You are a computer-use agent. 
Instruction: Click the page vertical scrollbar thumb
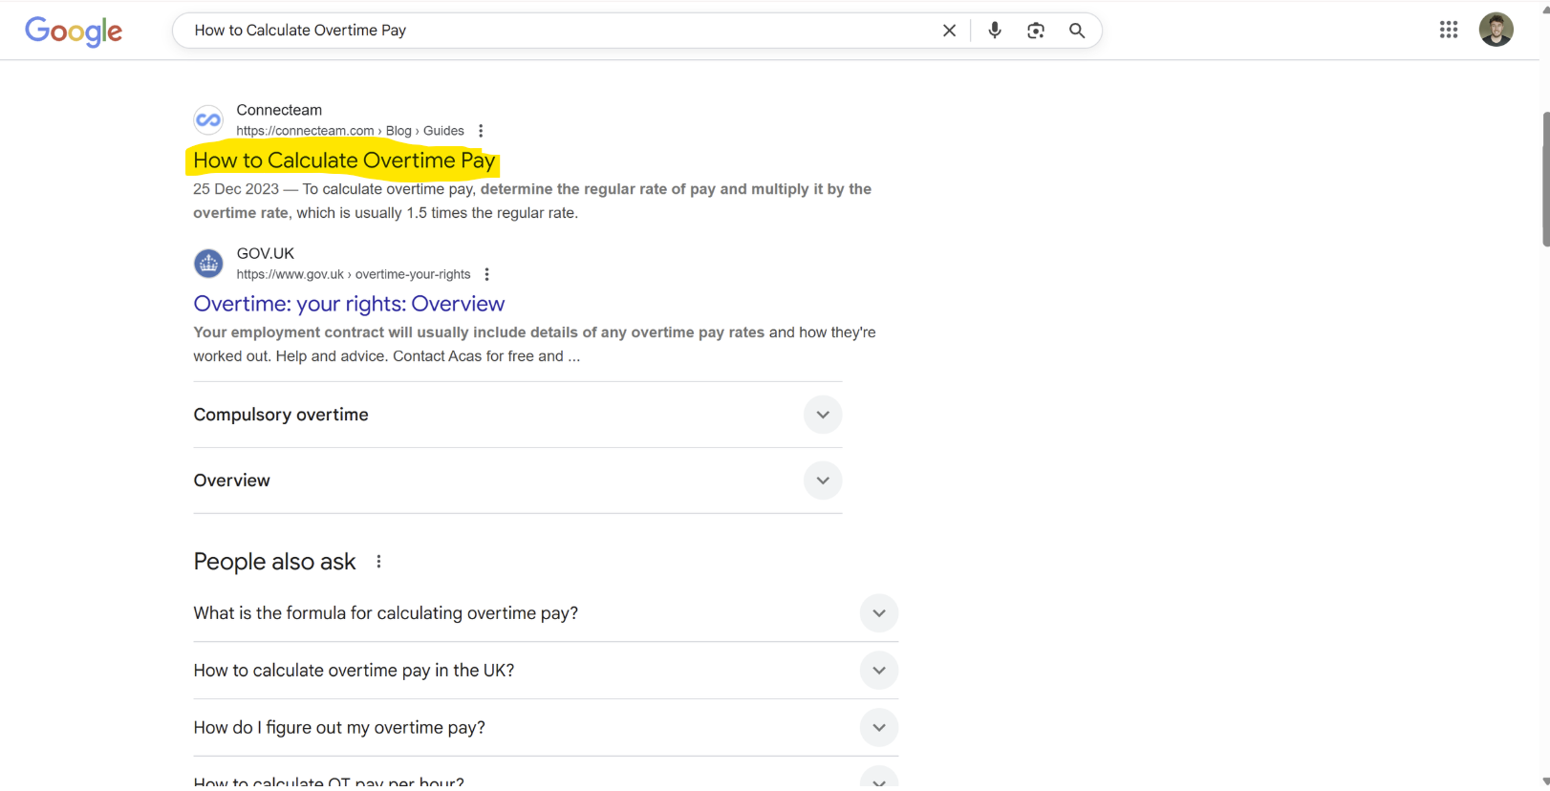tap(1545, 180)
